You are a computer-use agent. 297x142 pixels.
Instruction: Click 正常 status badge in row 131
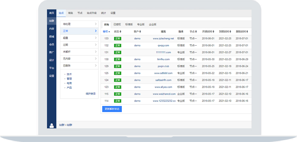(118, 52)
